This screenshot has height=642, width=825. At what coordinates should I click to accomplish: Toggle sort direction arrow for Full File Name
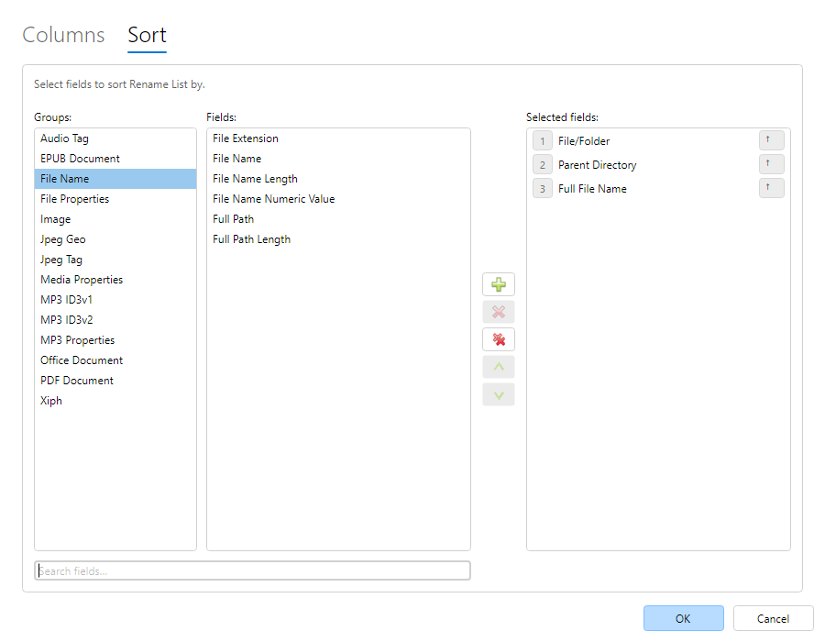[771, 188]
